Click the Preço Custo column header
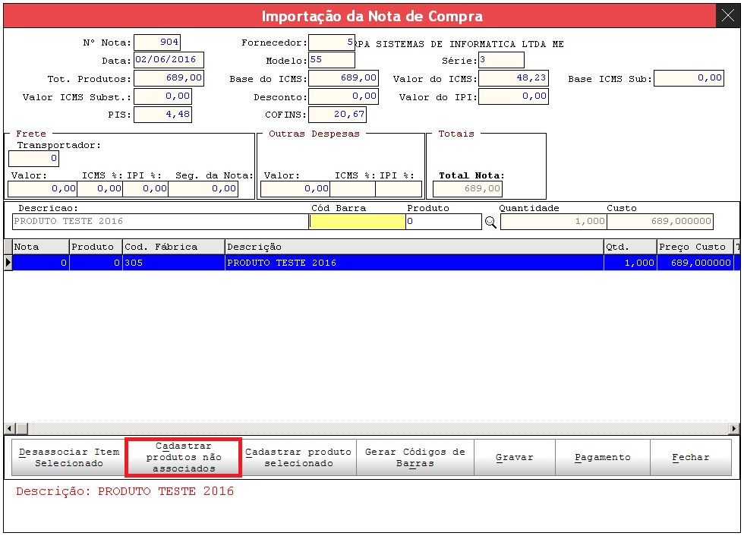 click(695, 248)
